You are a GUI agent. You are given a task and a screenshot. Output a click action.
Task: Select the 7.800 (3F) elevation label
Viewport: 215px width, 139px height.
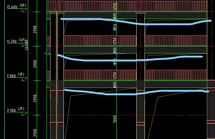click(16, 75)
